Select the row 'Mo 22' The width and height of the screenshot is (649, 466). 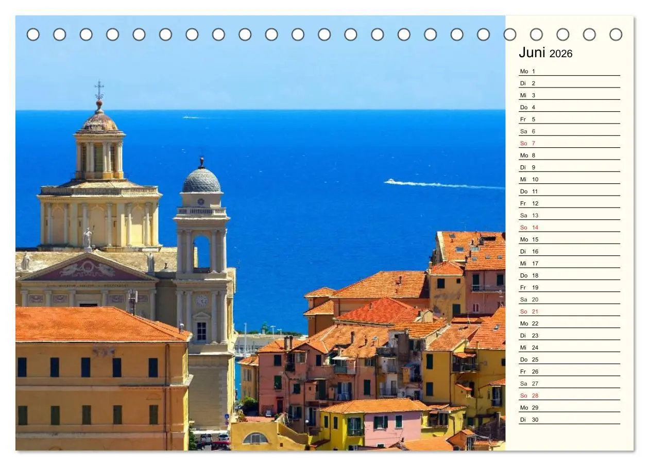pyautogui.click(x=569, y=323)
